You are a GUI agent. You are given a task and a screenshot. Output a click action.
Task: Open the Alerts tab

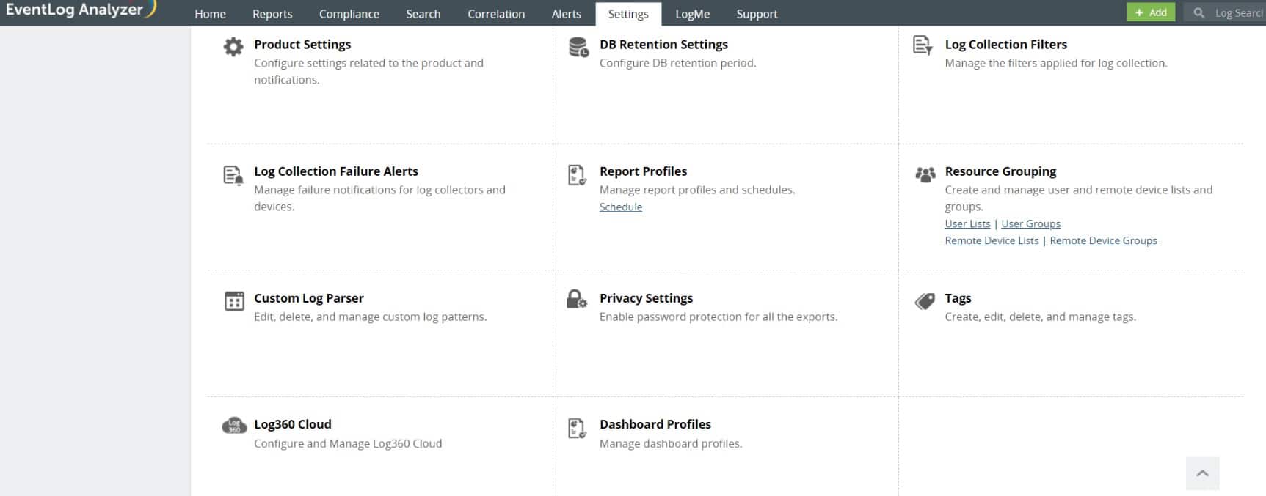567,14
